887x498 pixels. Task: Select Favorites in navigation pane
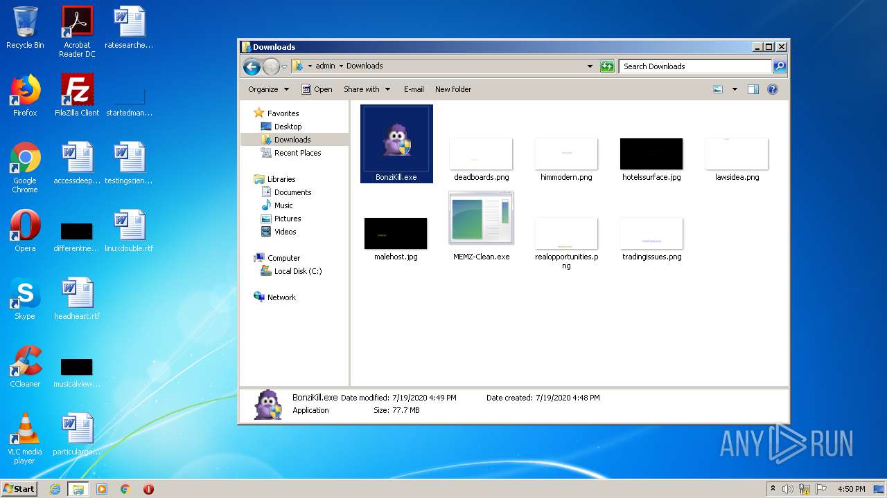pos(276,113)
